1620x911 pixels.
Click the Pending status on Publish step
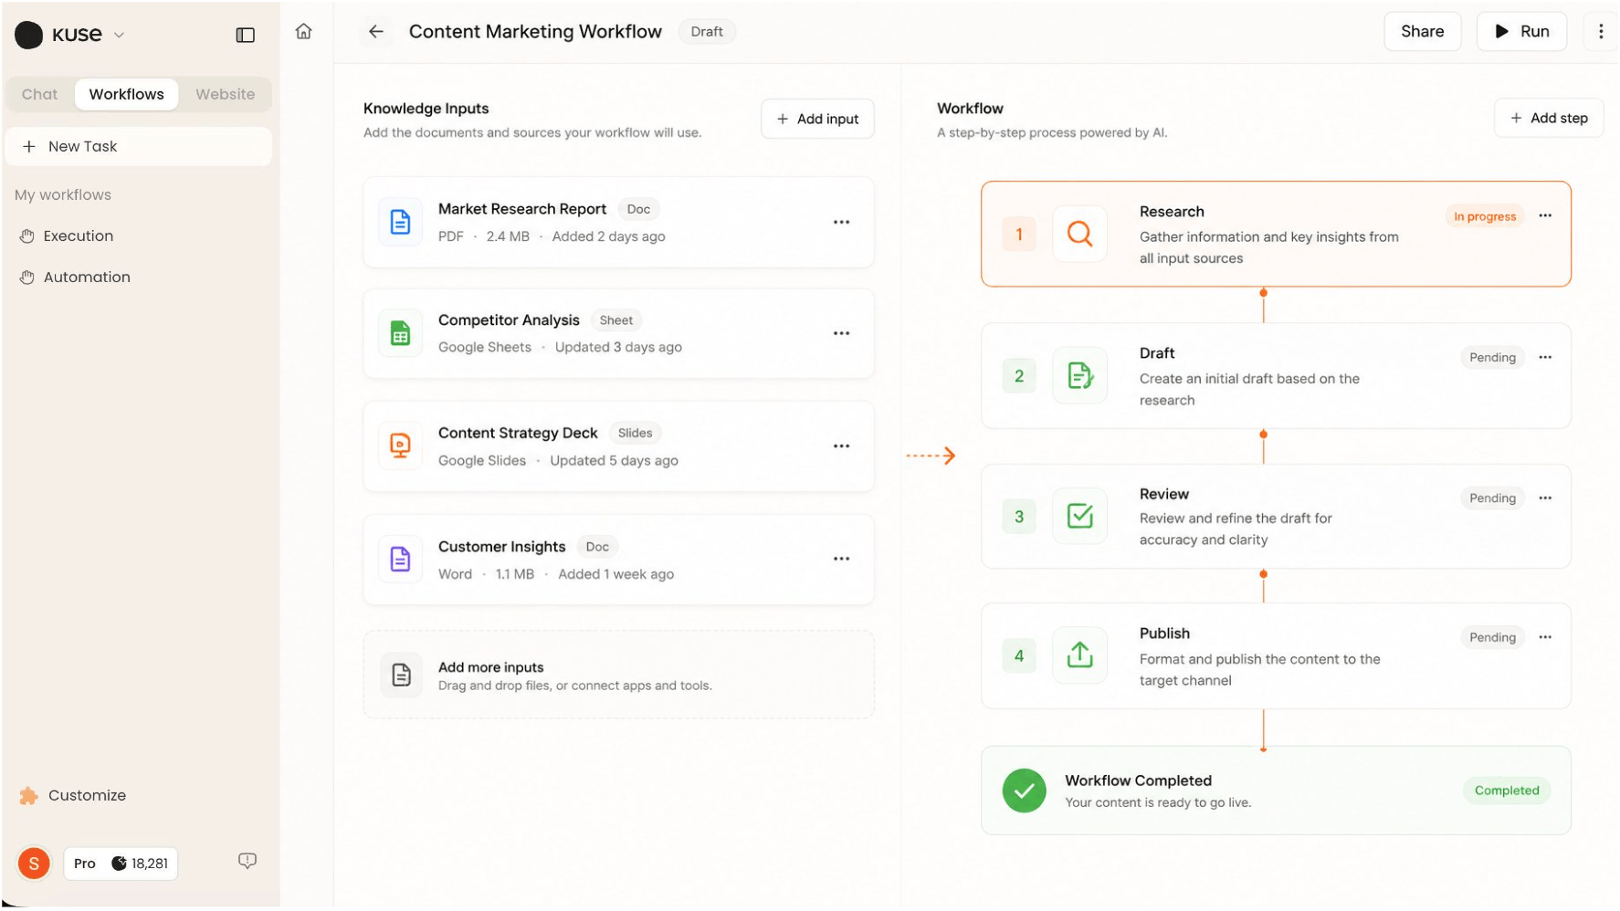tap(1491, 638)
